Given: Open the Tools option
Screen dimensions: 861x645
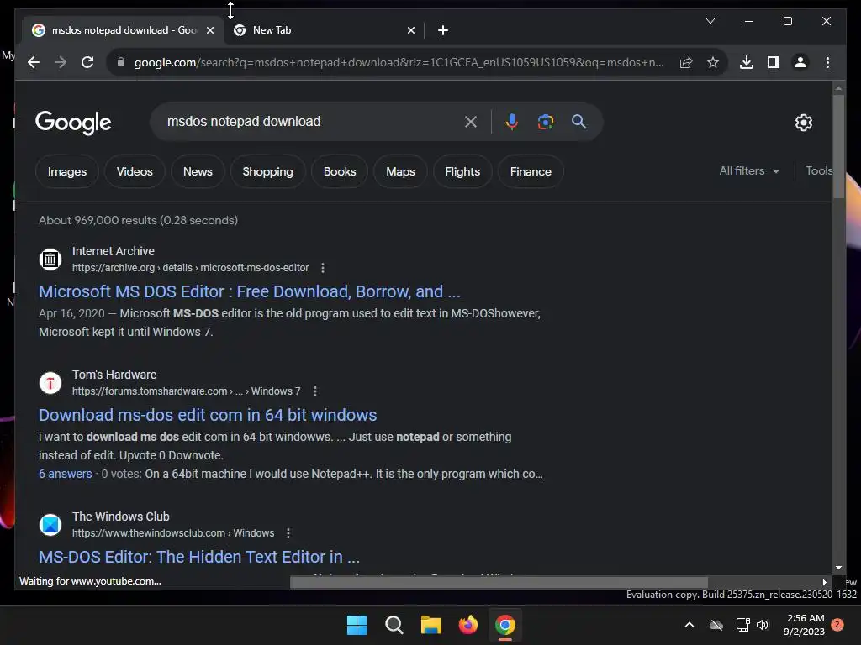Looking at the screenshot, I should pos(818,171).
